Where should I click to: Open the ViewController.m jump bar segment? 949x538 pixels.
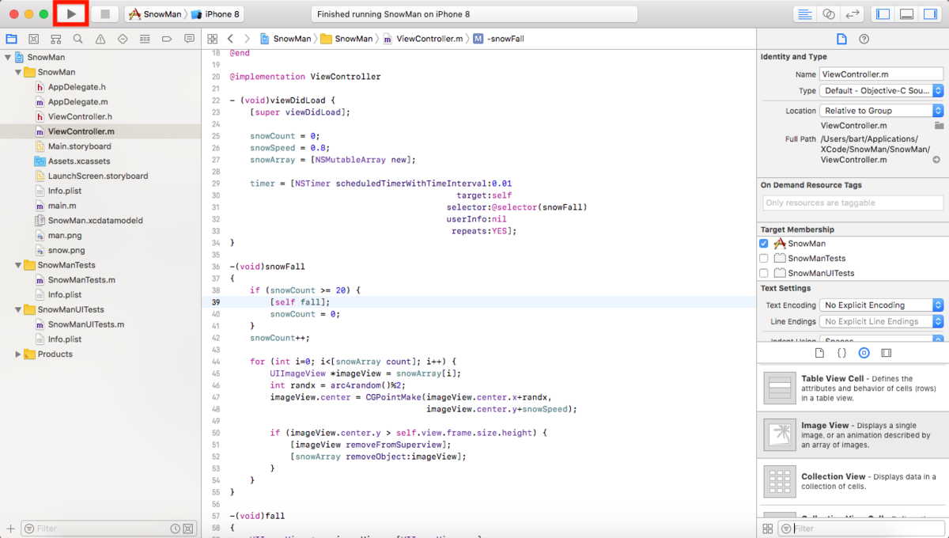pos(424,38)
